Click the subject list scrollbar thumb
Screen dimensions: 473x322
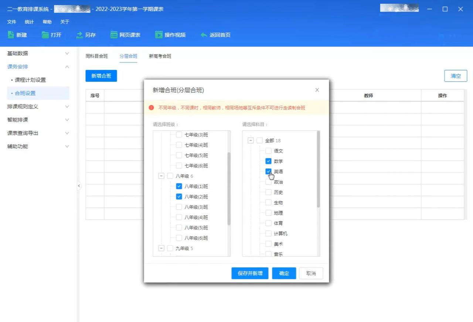318,169
